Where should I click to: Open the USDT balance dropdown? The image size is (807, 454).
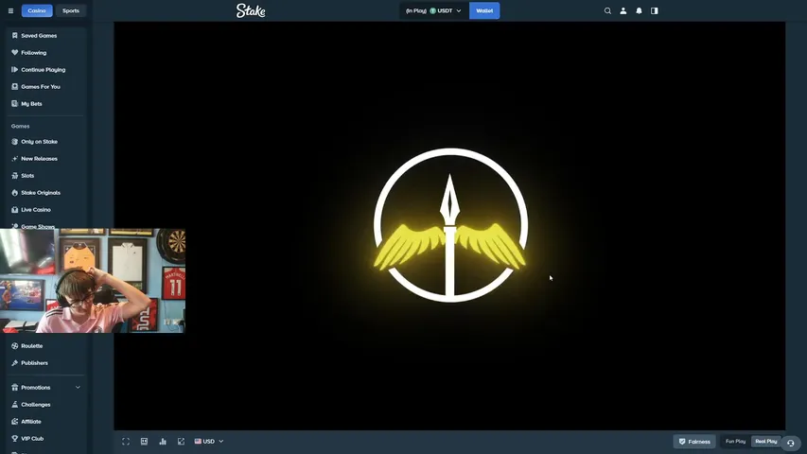click(x=434, y=10)
